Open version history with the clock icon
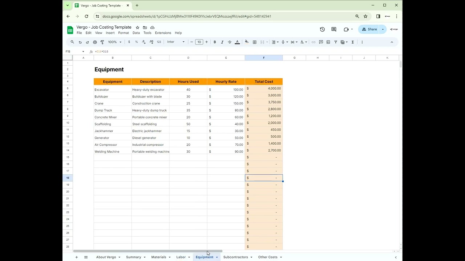This screenshot has width=465, height=261. [x=322, y=29]
